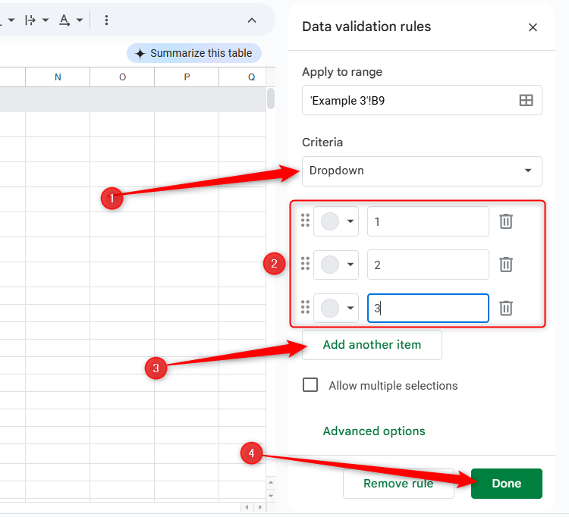Open the Criteria dropdown menu
The image size is (569, 517).
(x=422, y=171)
